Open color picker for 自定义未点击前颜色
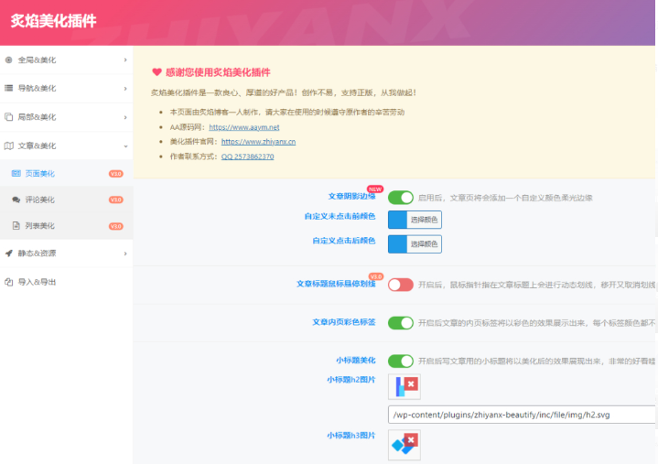 (x=415, y=220)
